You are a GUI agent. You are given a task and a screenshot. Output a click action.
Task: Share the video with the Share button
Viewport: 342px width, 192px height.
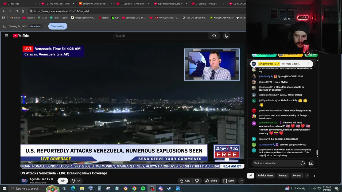pos(211,181)
